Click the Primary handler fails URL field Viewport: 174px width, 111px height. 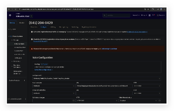tap(104, 93)
